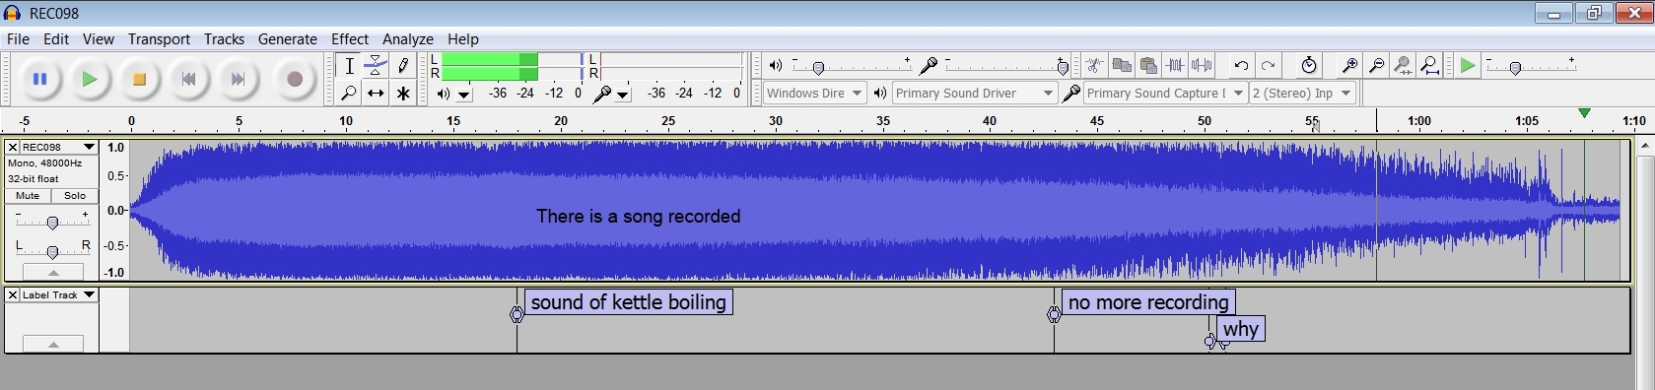Open the Windows DirectSound host dropdown
This screenshot has width=1655, height=390.
point(815,94)
